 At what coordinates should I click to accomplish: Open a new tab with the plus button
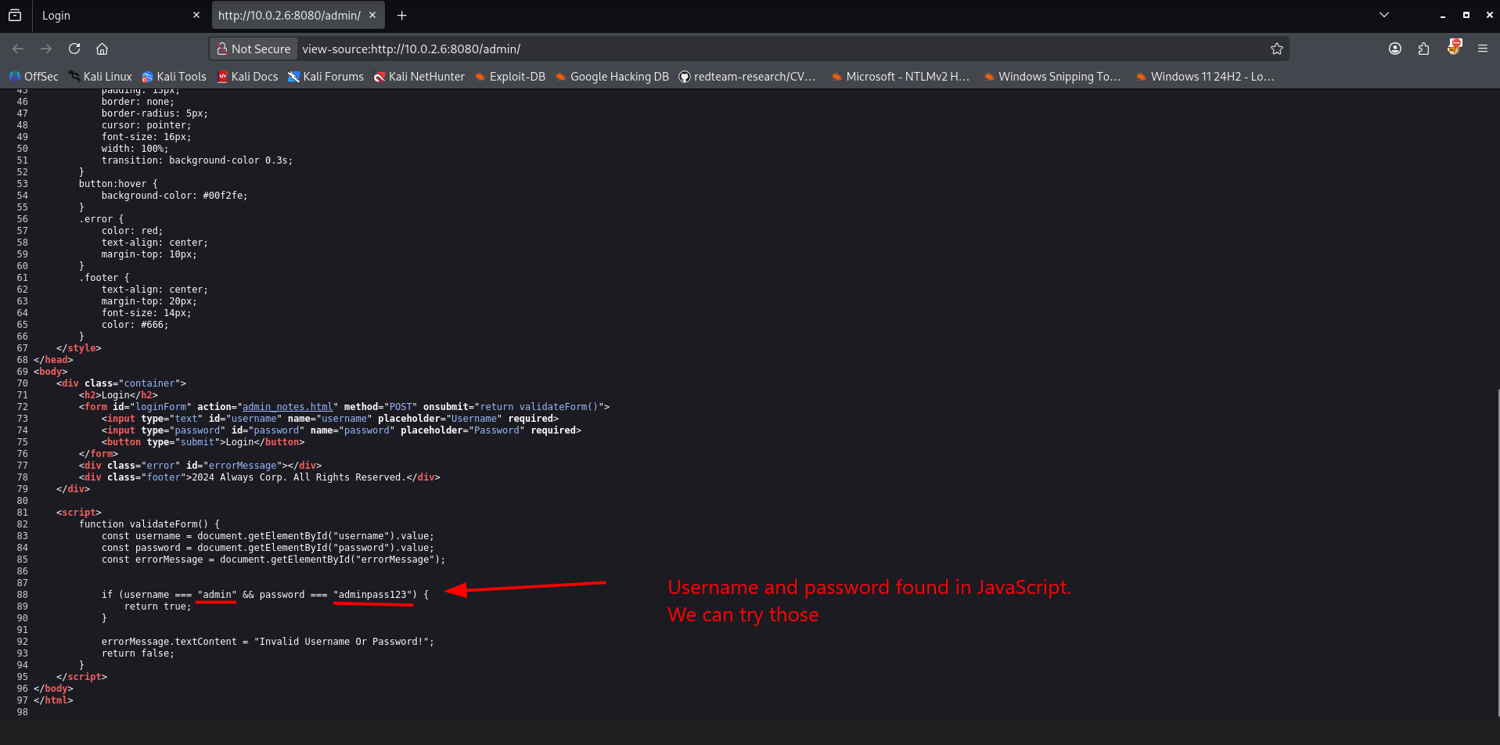tap(401, 15)
